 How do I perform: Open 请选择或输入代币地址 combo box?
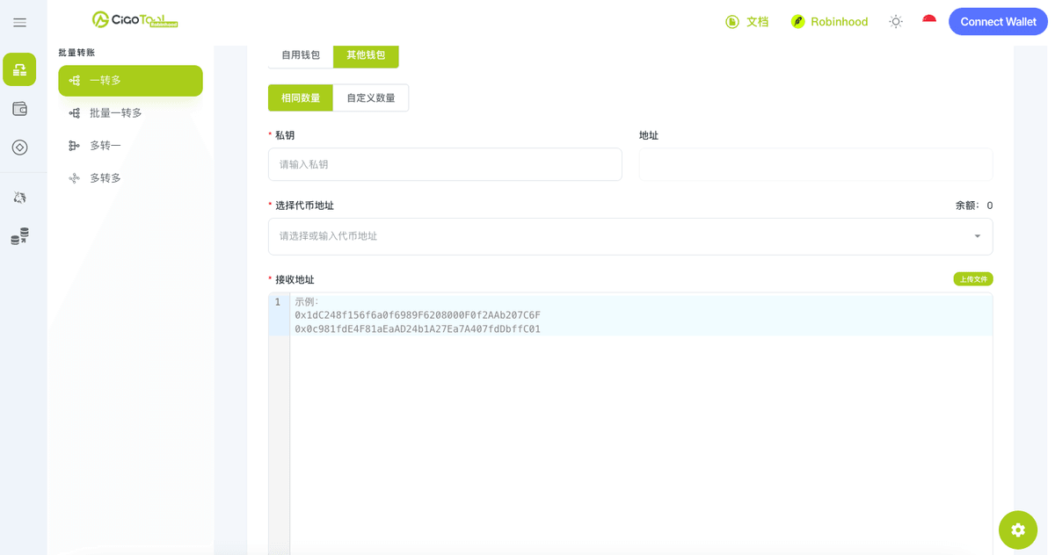(630, 236)
